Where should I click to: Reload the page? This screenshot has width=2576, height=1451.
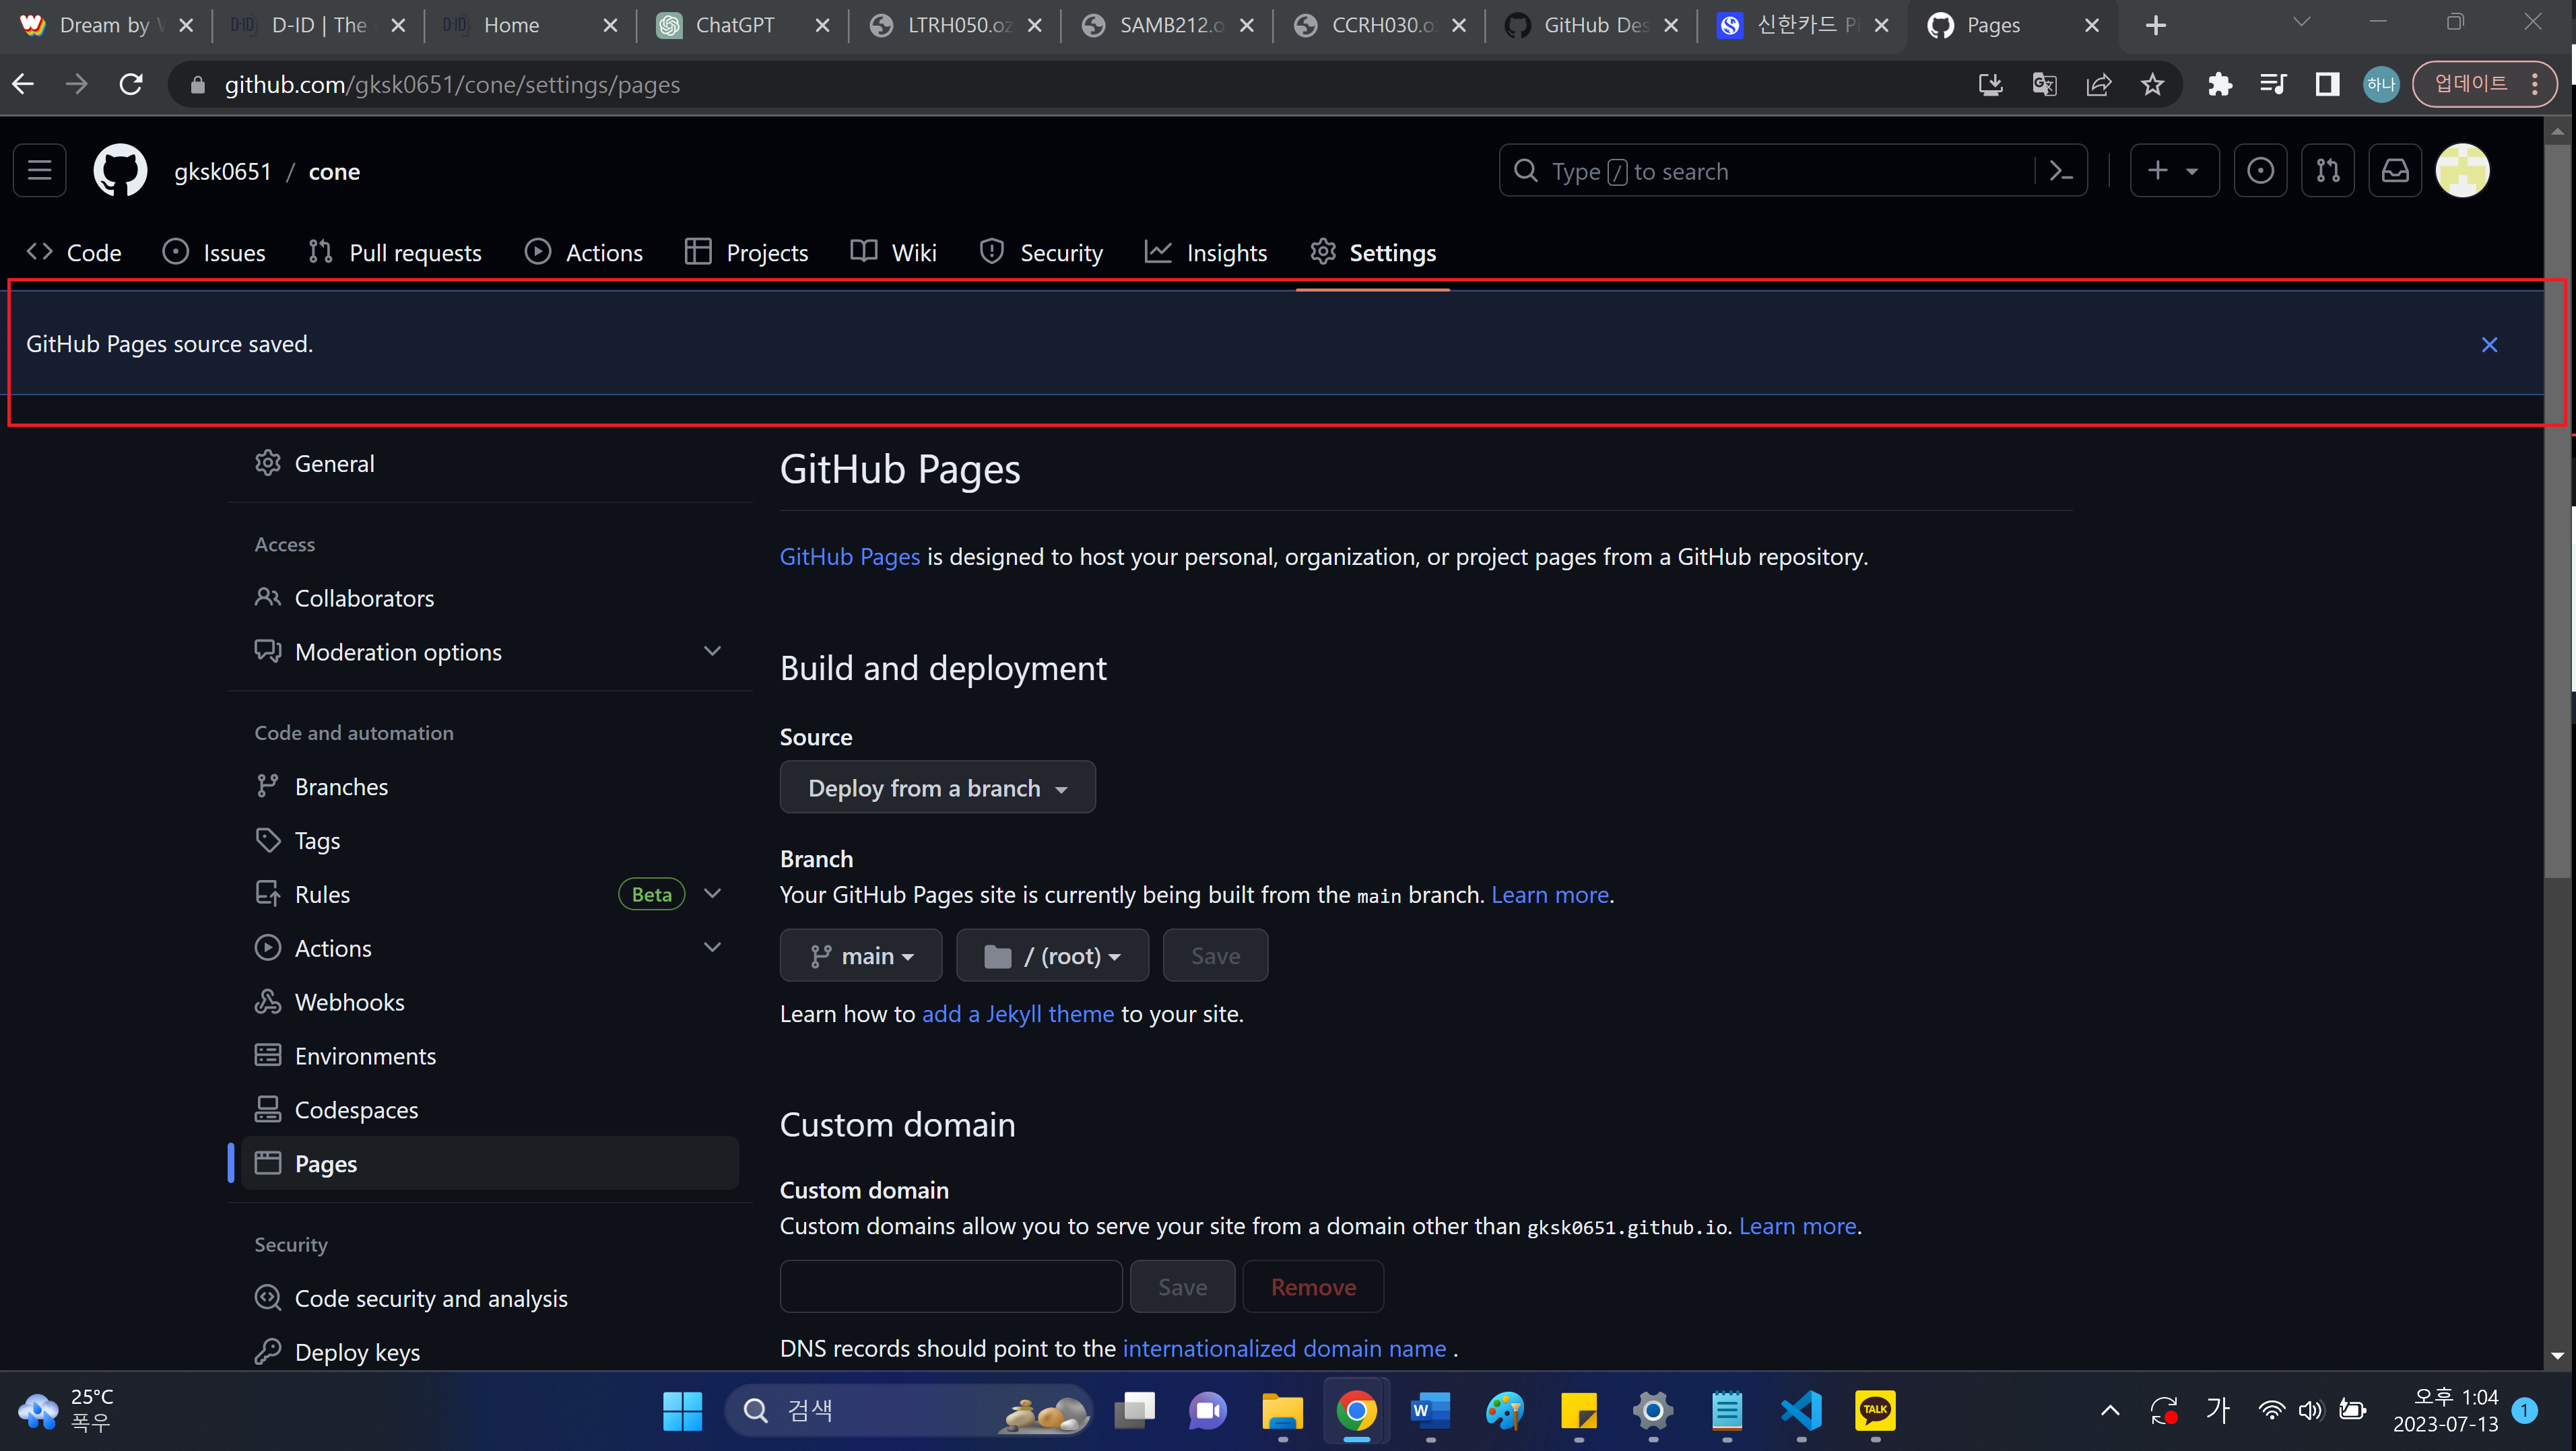click(131, 85)
